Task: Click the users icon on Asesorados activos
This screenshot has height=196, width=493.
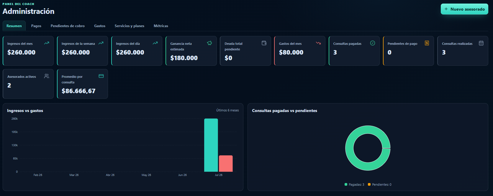Action: click(x=47, y=76)
